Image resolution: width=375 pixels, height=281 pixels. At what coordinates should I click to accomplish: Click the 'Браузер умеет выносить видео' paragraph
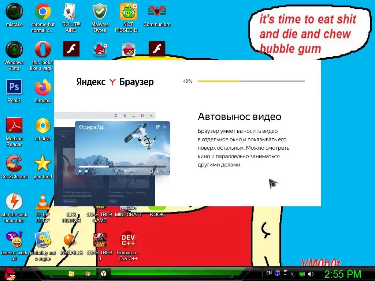244,148
